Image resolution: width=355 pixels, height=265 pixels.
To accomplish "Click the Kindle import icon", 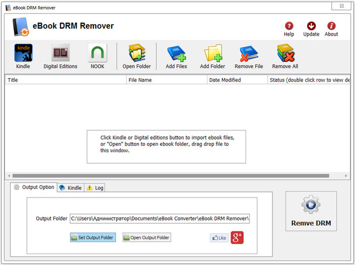I will pos(23,54).
